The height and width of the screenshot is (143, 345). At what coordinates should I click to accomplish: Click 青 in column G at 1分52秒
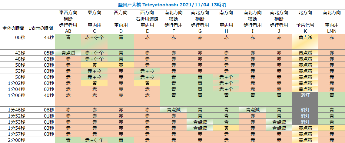point(200,116)
